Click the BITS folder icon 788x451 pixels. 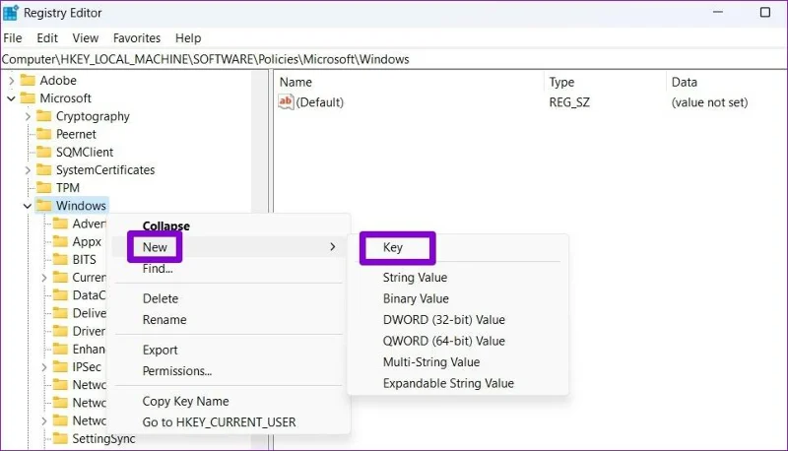tap(60, 259)
